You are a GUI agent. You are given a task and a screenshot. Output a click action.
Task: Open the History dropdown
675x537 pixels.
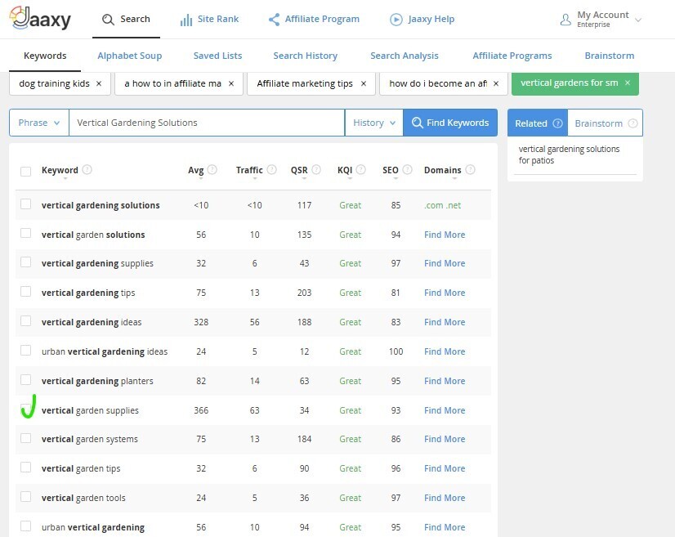tap(374, 123)
